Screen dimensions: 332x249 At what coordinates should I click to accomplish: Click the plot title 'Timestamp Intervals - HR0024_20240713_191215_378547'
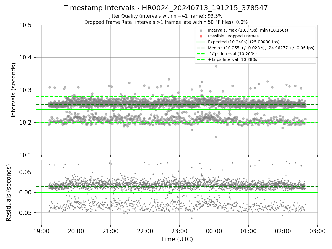coord(166,8)
